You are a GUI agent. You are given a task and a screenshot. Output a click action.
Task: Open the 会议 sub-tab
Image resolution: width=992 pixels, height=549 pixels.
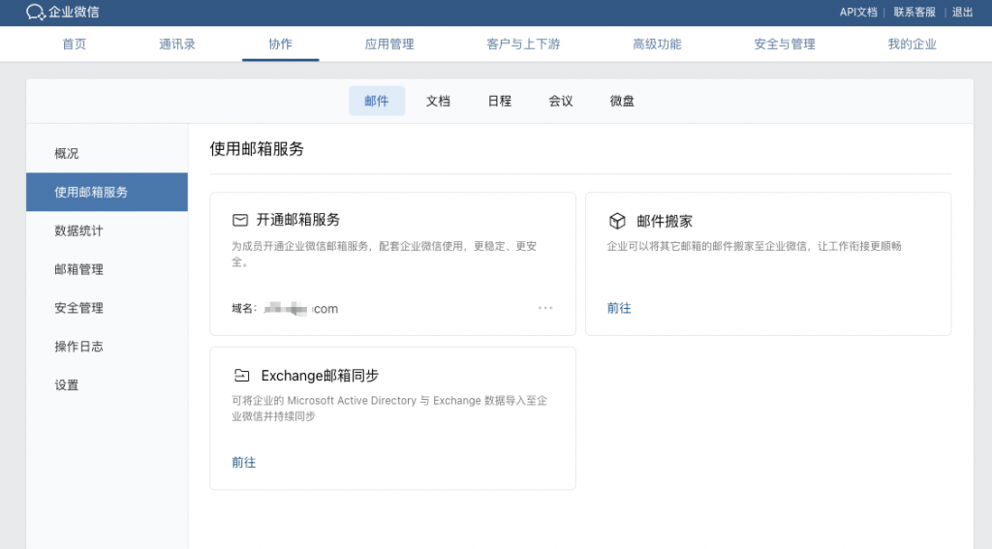click(561, 101)
